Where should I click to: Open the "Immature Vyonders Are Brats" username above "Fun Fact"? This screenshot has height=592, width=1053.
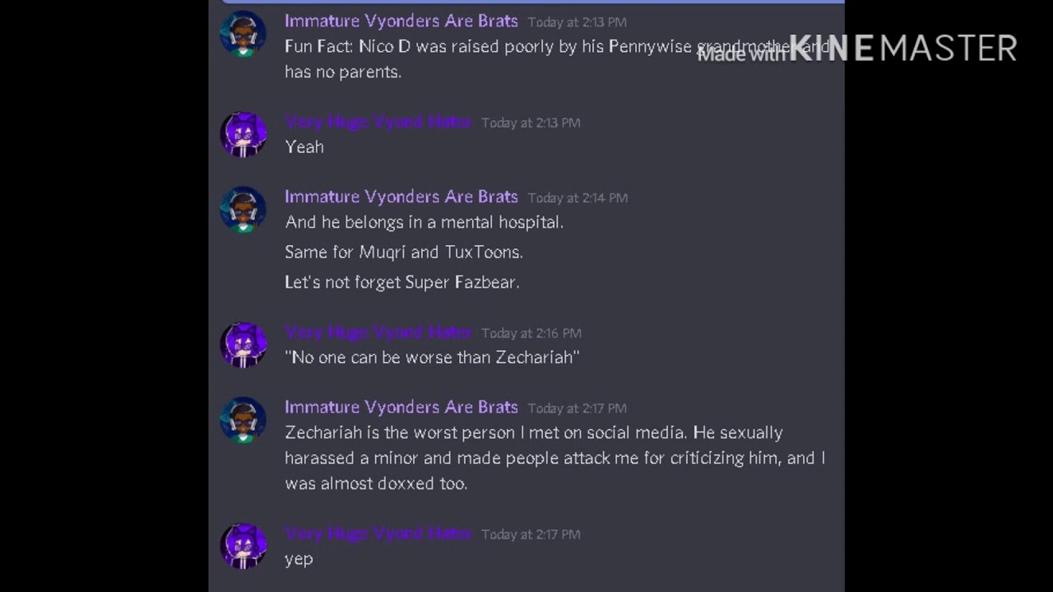tap(401, 21)
